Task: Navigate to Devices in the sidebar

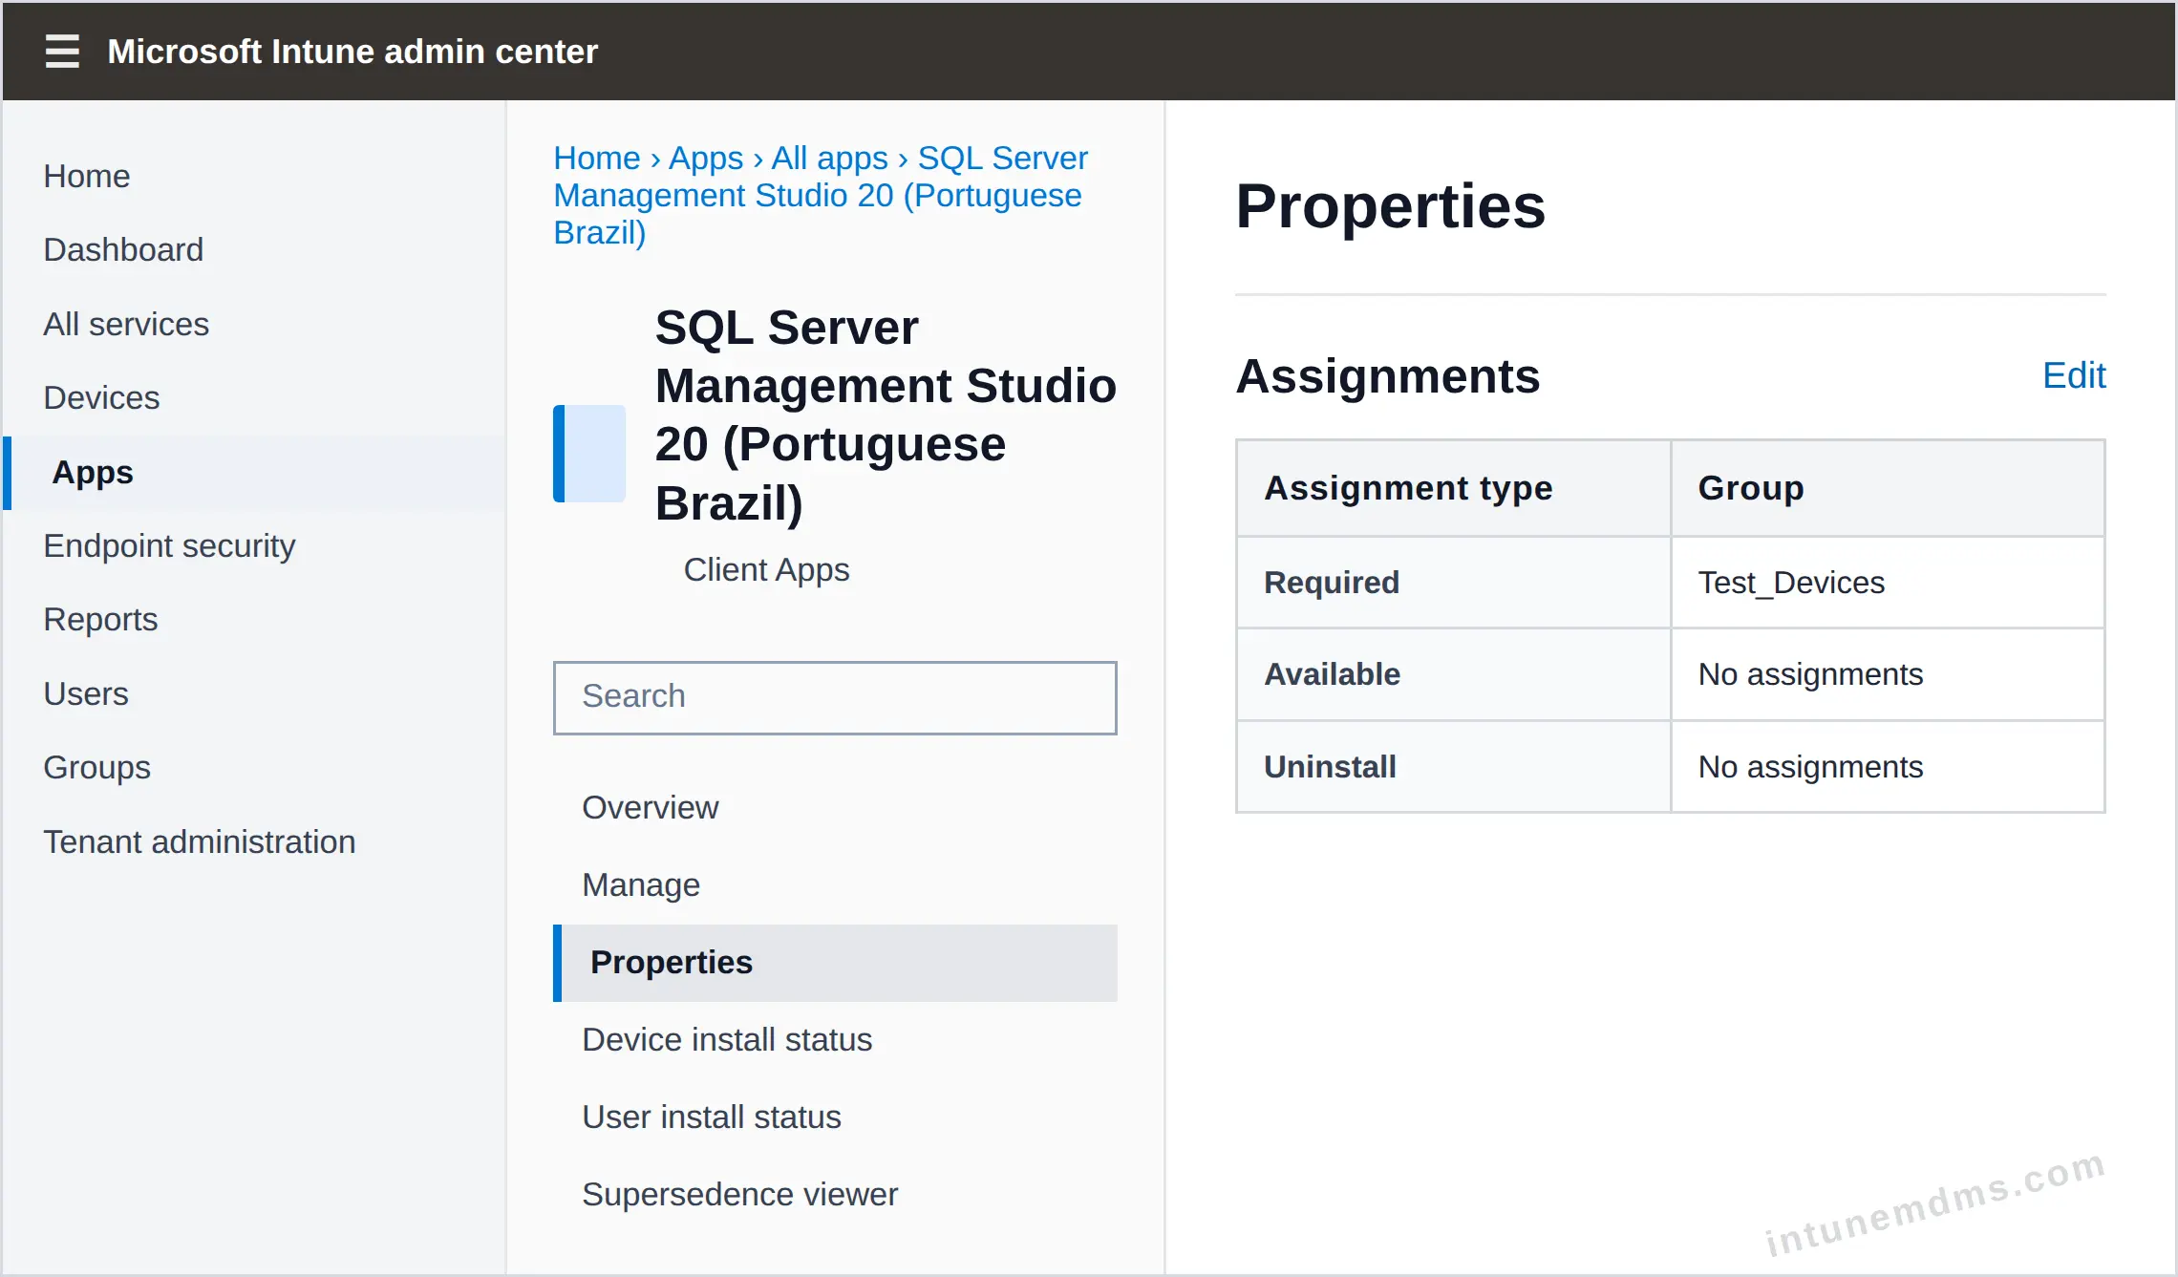Action: pyautogui.click(x=101, y=397)
